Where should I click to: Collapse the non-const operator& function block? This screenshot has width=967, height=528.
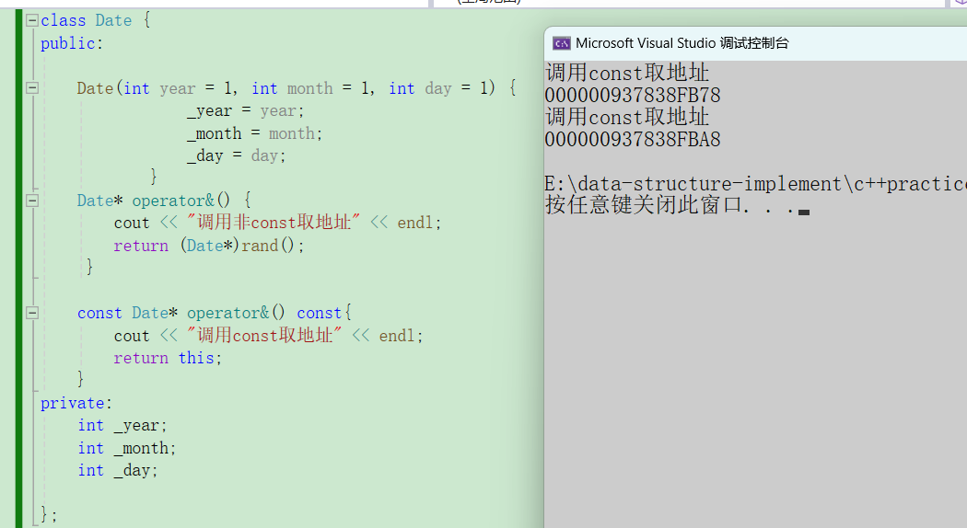coord(32,201)
